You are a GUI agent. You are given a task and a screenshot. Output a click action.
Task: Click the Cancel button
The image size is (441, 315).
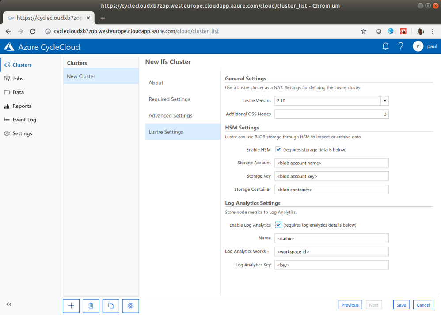423,305
